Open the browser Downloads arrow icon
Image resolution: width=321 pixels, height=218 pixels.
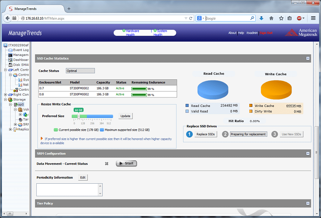pos(261,18)
